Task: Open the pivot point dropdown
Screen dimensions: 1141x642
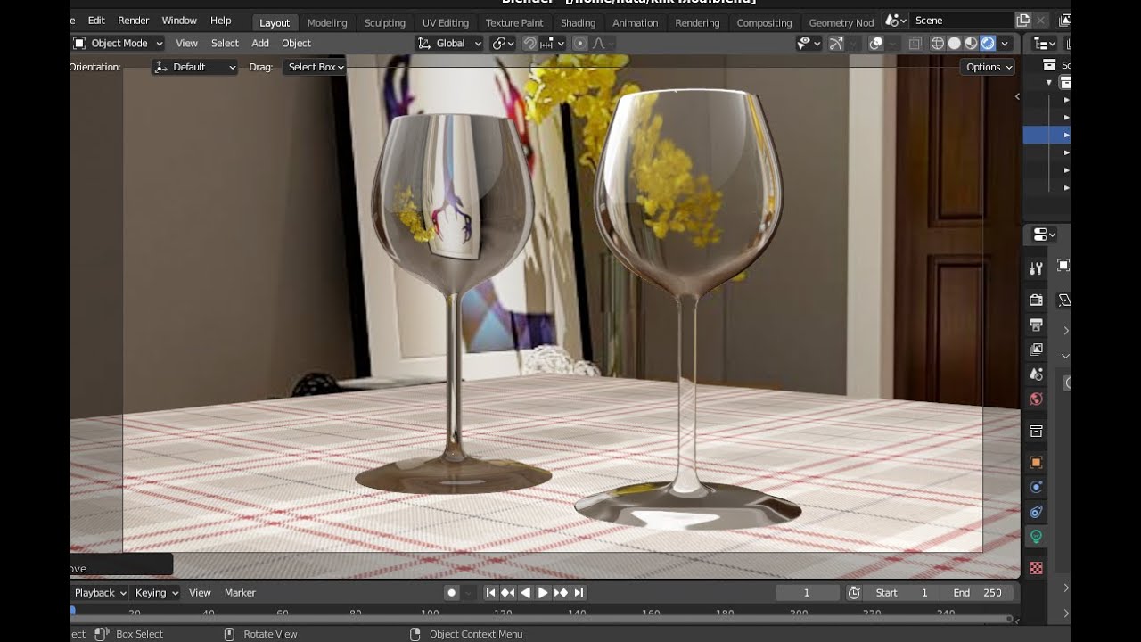Action: point(503,43)
